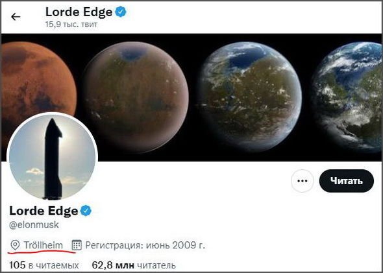The height and width of the screenshot is (273, 383).
Task: Go back using the left arrow icon
Action: tap(16, 17)
